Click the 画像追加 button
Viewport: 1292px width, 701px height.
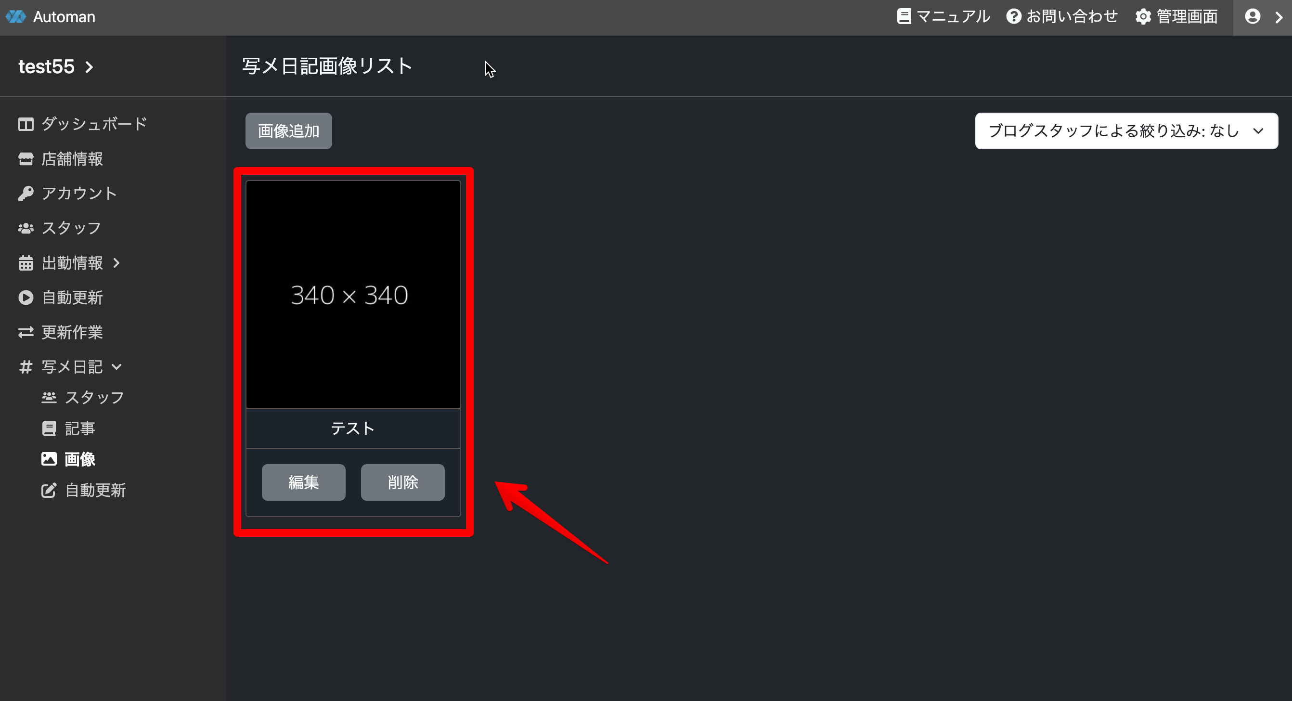coord(288,131)
